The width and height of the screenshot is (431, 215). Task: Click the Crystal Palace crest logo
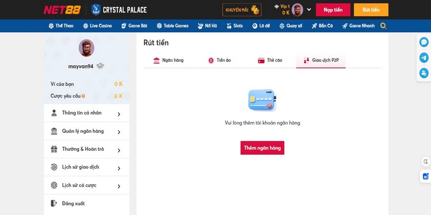pyautogui.click(x=96, y=10)
